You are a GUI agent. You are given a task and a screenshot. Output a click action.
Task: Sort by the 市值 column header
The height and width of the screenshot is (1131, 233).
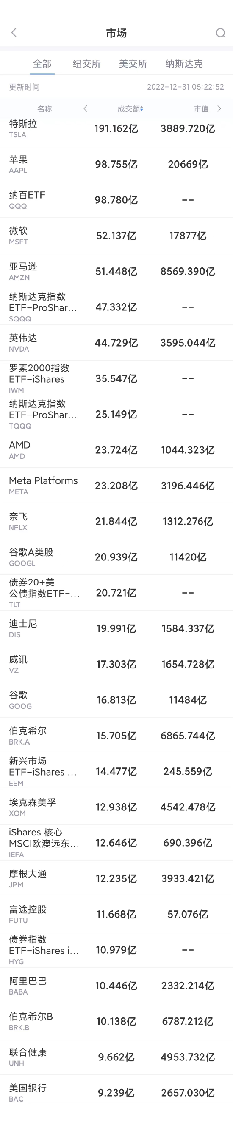click(202, 108)
